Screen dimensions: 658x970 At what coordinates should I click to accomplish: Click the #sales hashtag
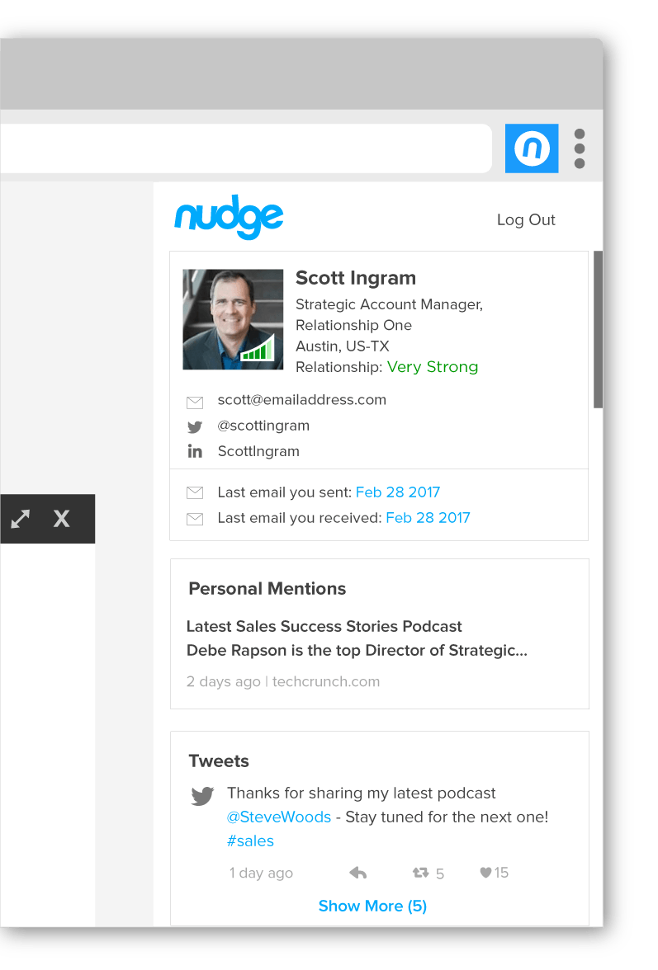click(x=250, y=841)
